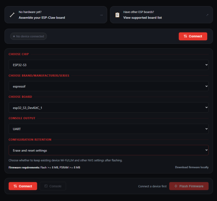This screenshot has width=217, height=201.
Task: Click the red Connect button at top right
Action: pyautogui.click(x=193, y=36)
